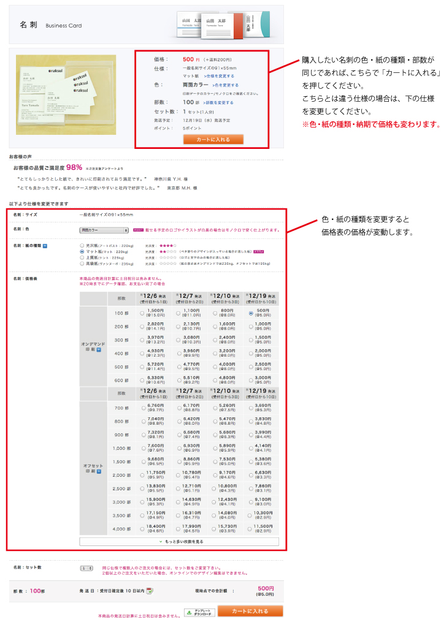Expand もっと多い枚数を見る
This screenshot has height=622, width=441.
[x=179, y=542]
